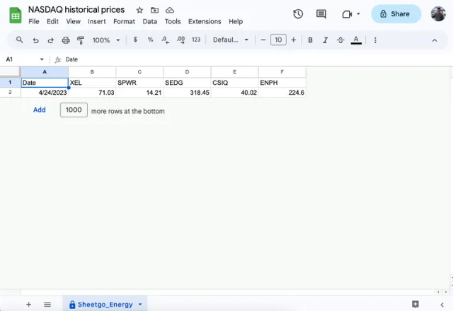Open the Extensions menu
Screen dimensions: 453x311
point(205,21)
